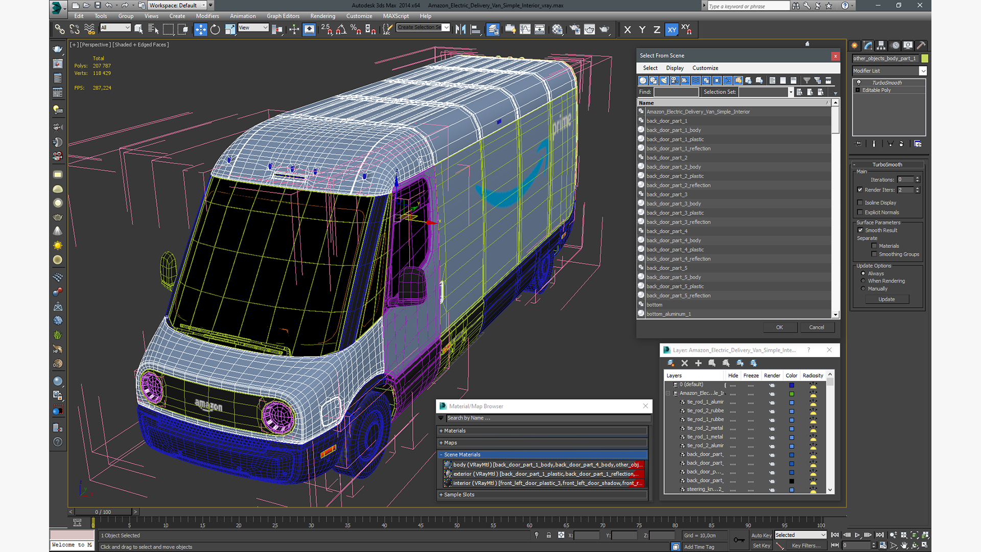Open the Select by Name tool
This screenshot has height=552, width=981.
pos(153,30)
